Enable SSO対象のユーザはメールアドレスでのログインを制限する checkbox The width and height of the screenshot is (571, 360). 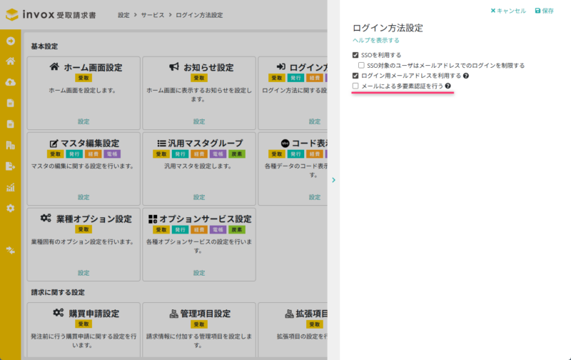[x=361, y=65]
